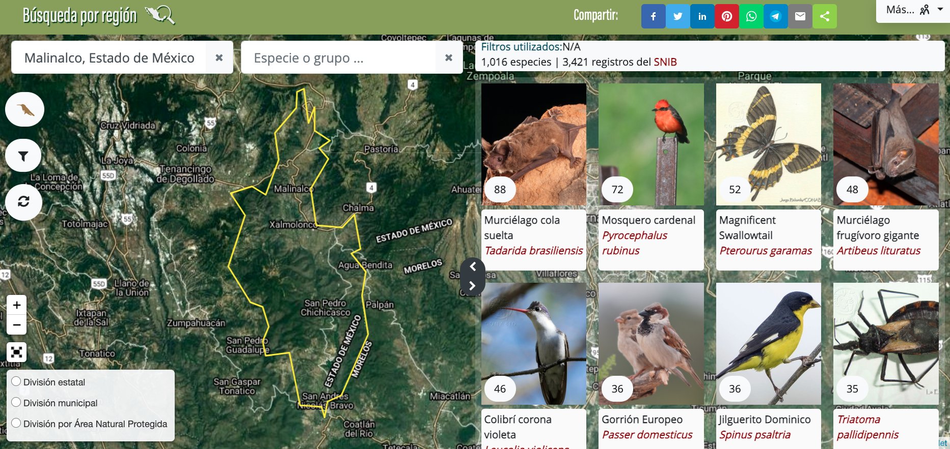Click Malinalco label on the map
This screenshot has height=449, width=950.
point(293,189)
